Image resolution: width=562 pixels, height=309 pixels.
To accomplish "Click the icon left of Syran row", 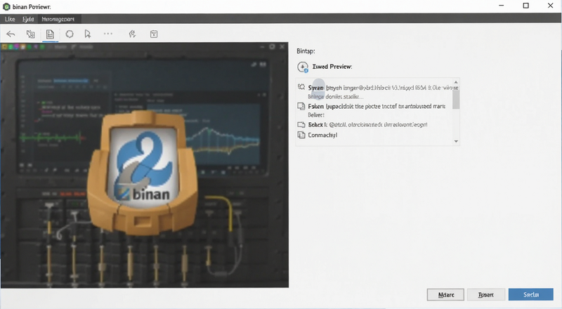I will point(301,87).
